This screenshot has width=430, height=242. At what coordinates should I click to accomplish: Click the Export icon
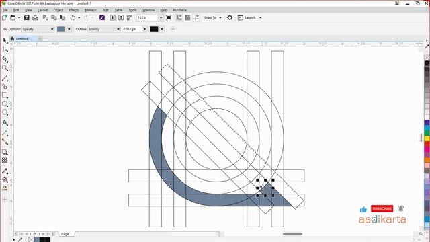[121, 18]
